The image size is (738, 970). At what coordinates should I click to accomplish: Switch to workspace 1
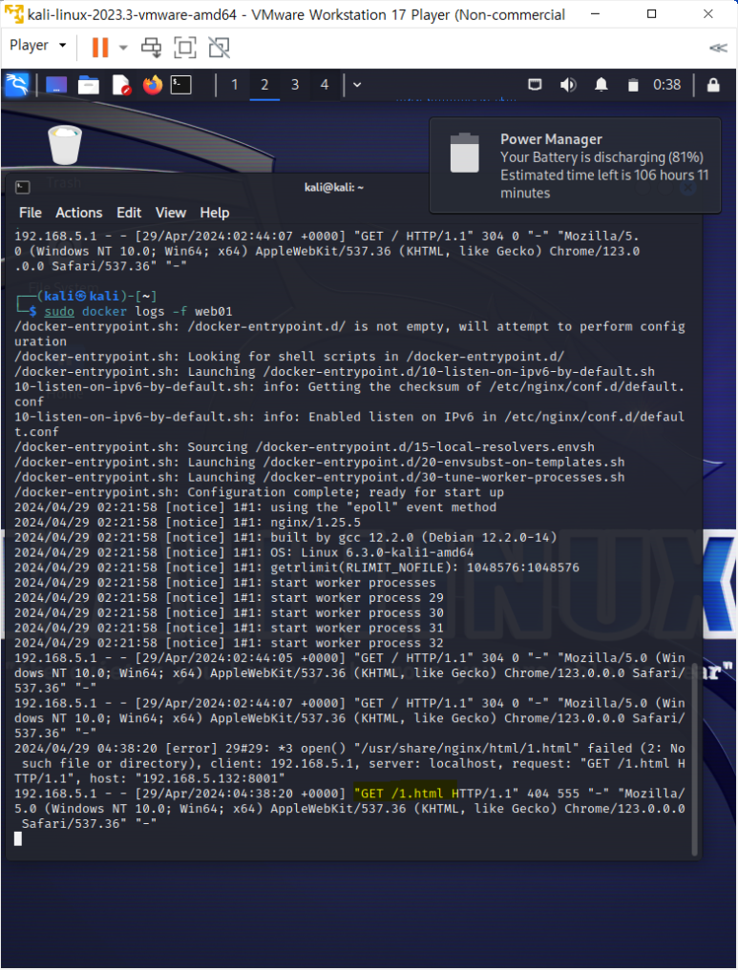pyautogui.click(x=234, y=85)
